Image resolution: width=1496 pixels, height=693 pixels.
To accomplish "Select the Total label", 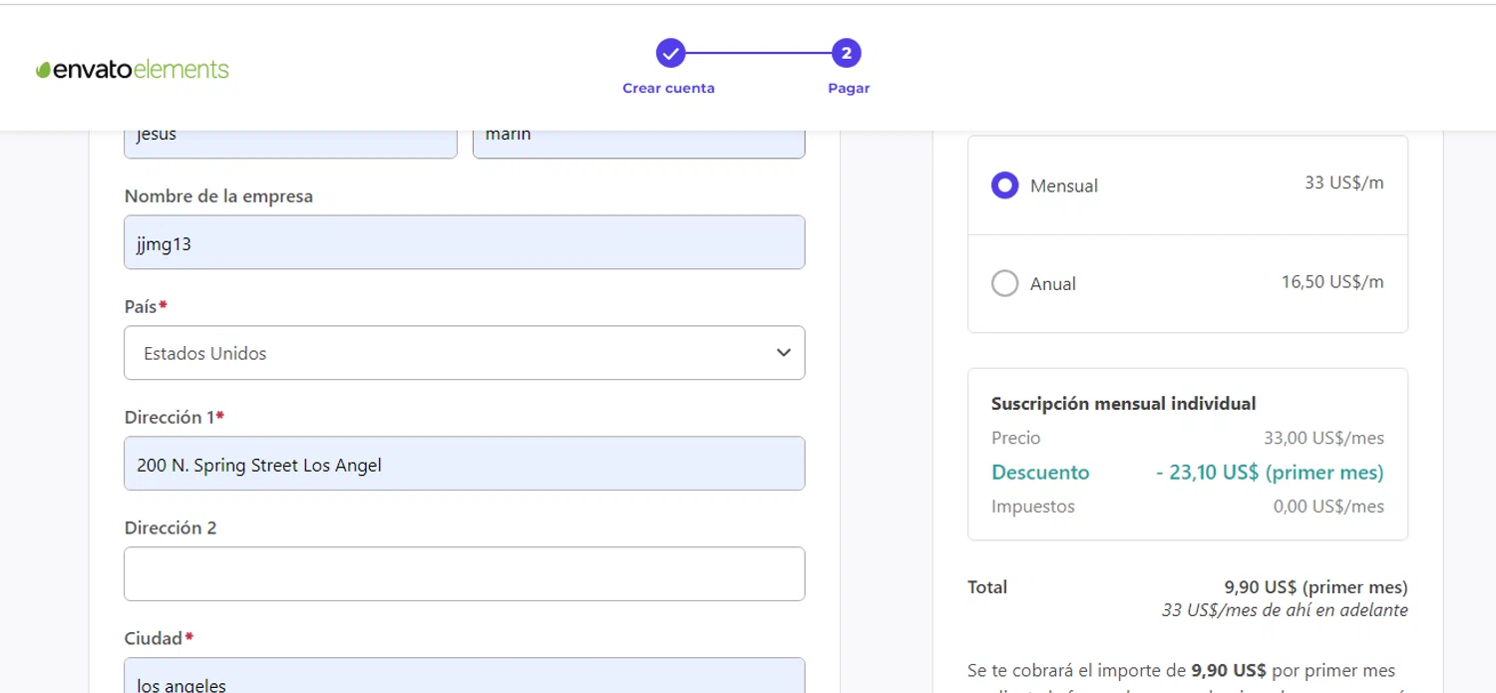I will tap(987, 587).
